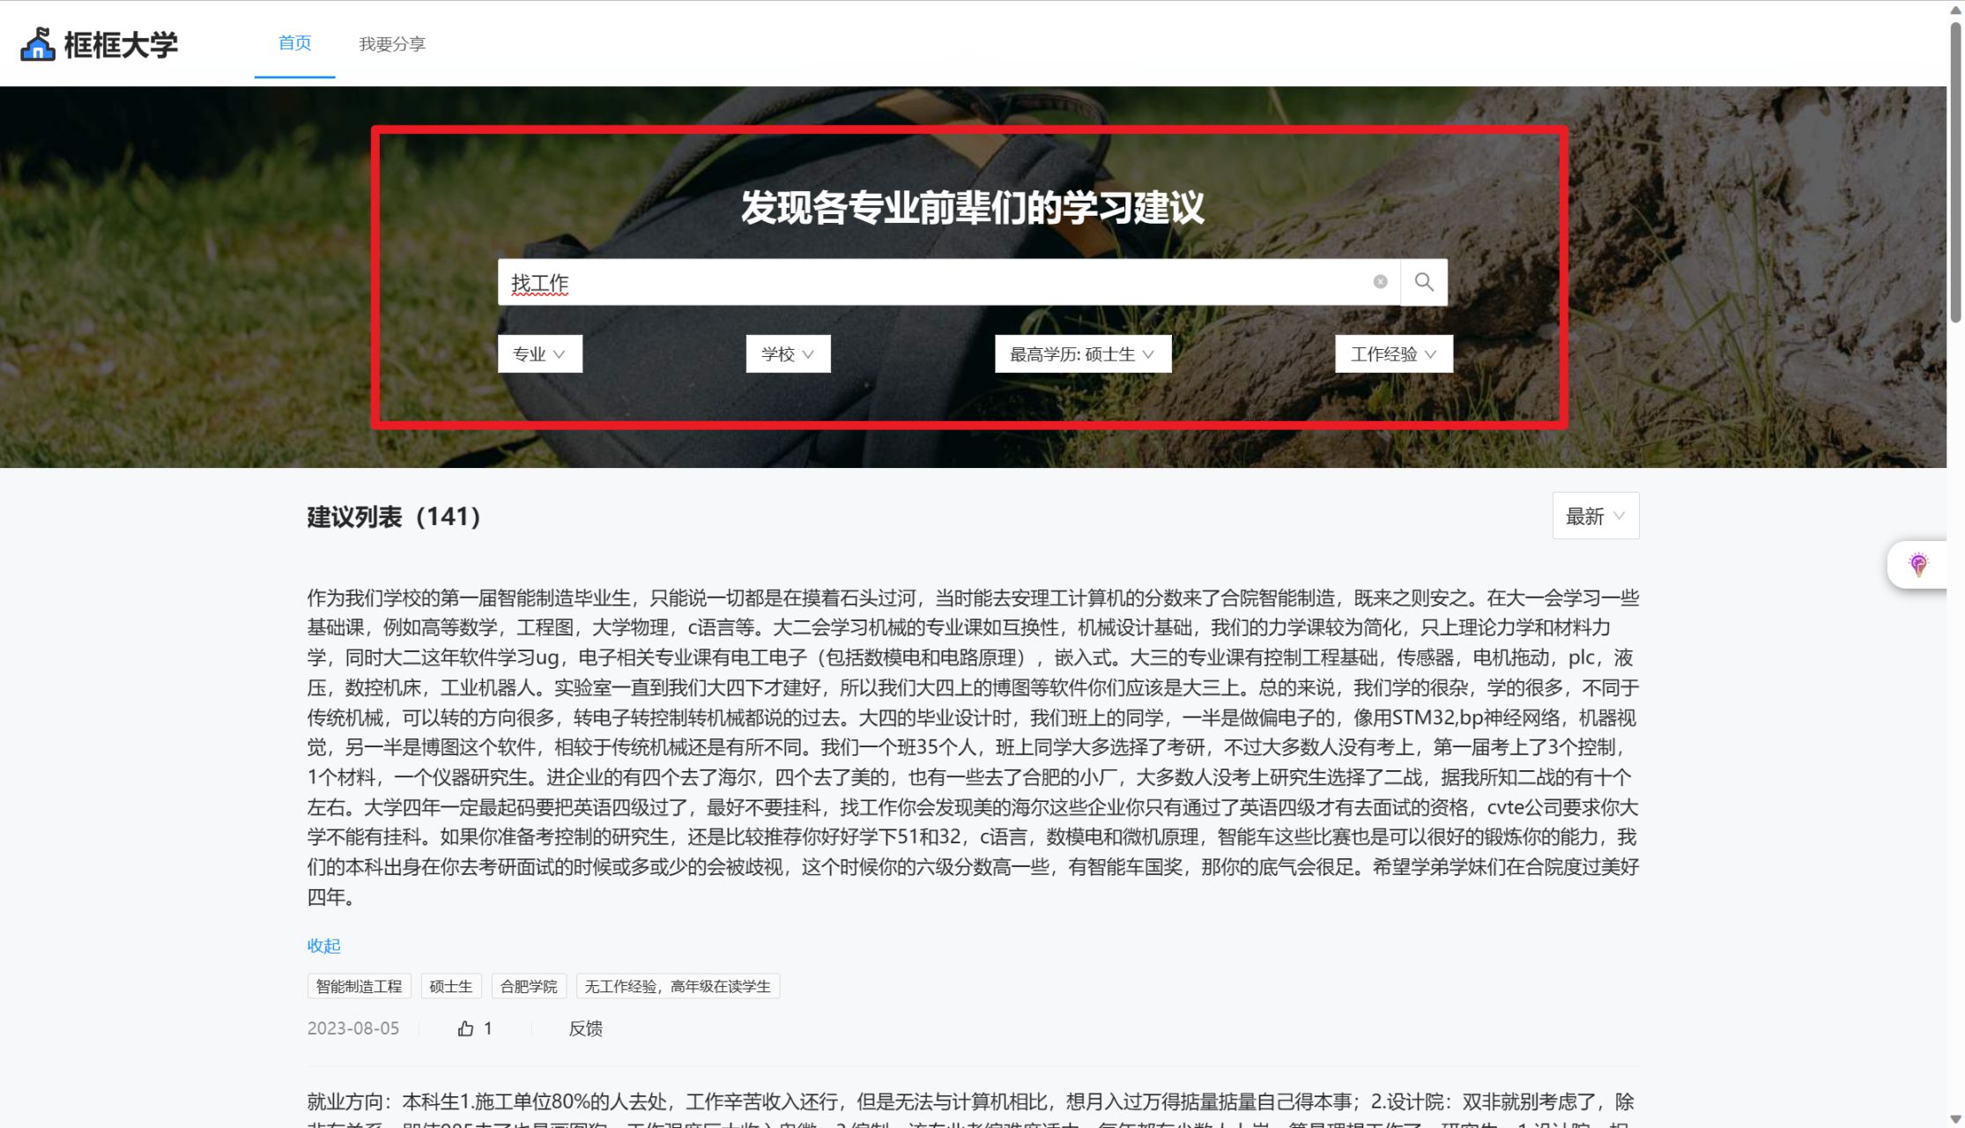Image resolution: width=1965 pixels, height=1128 pixels.
Task: Click the 无工作经验,高年级在读学生 tag
Action: 677,986
